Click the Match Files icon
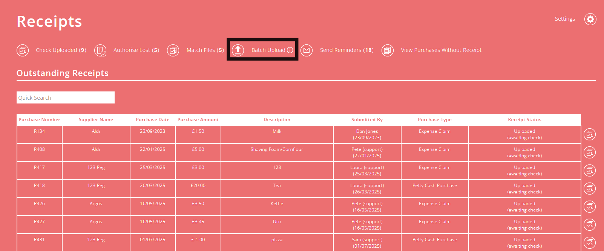 point(173,50)
